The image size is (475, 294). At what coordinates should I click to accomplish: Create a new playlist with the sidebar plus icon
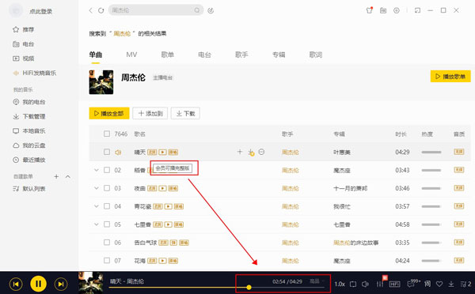pos(56,176)
